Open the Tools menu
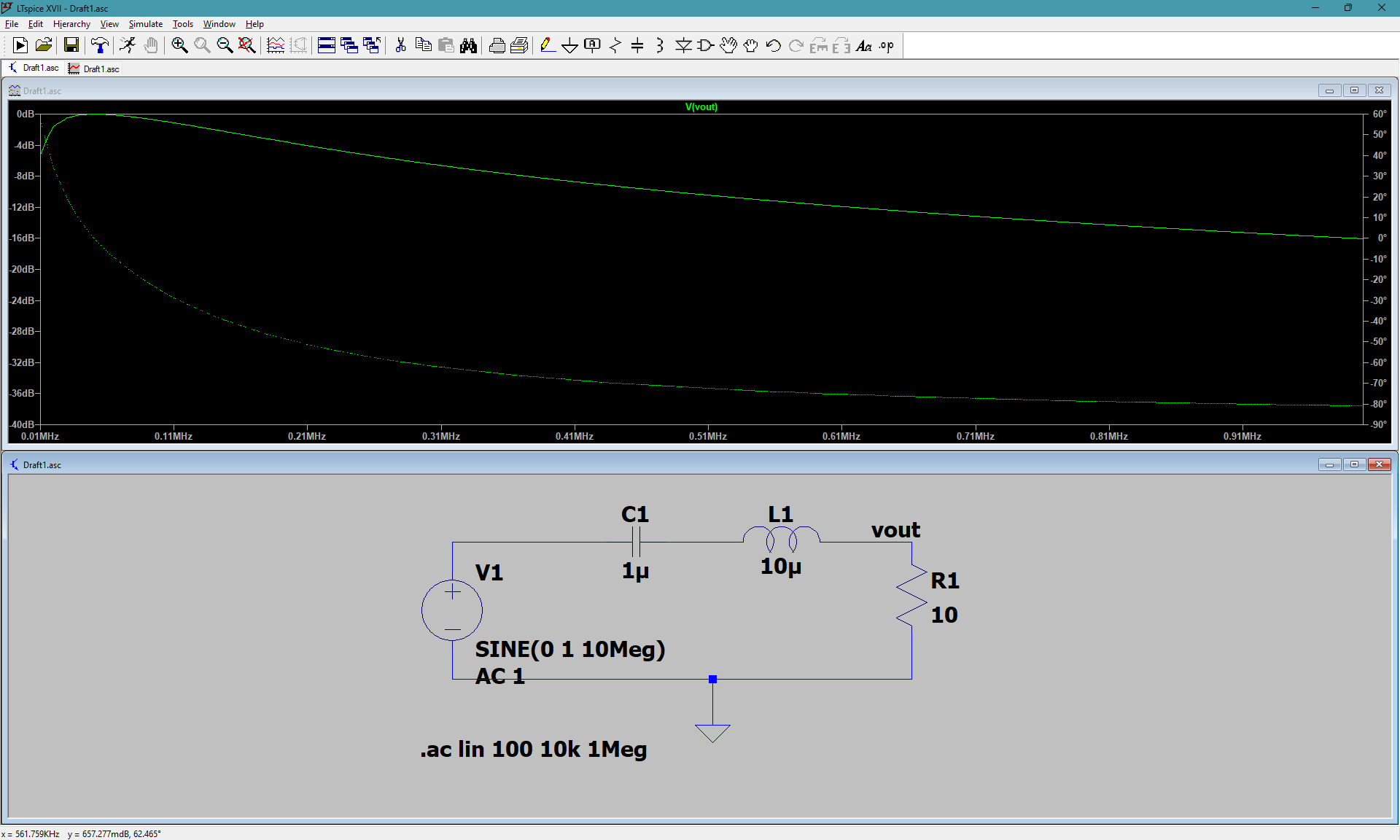This screenshot has height=840, width=1400. (x=183, y=24)
